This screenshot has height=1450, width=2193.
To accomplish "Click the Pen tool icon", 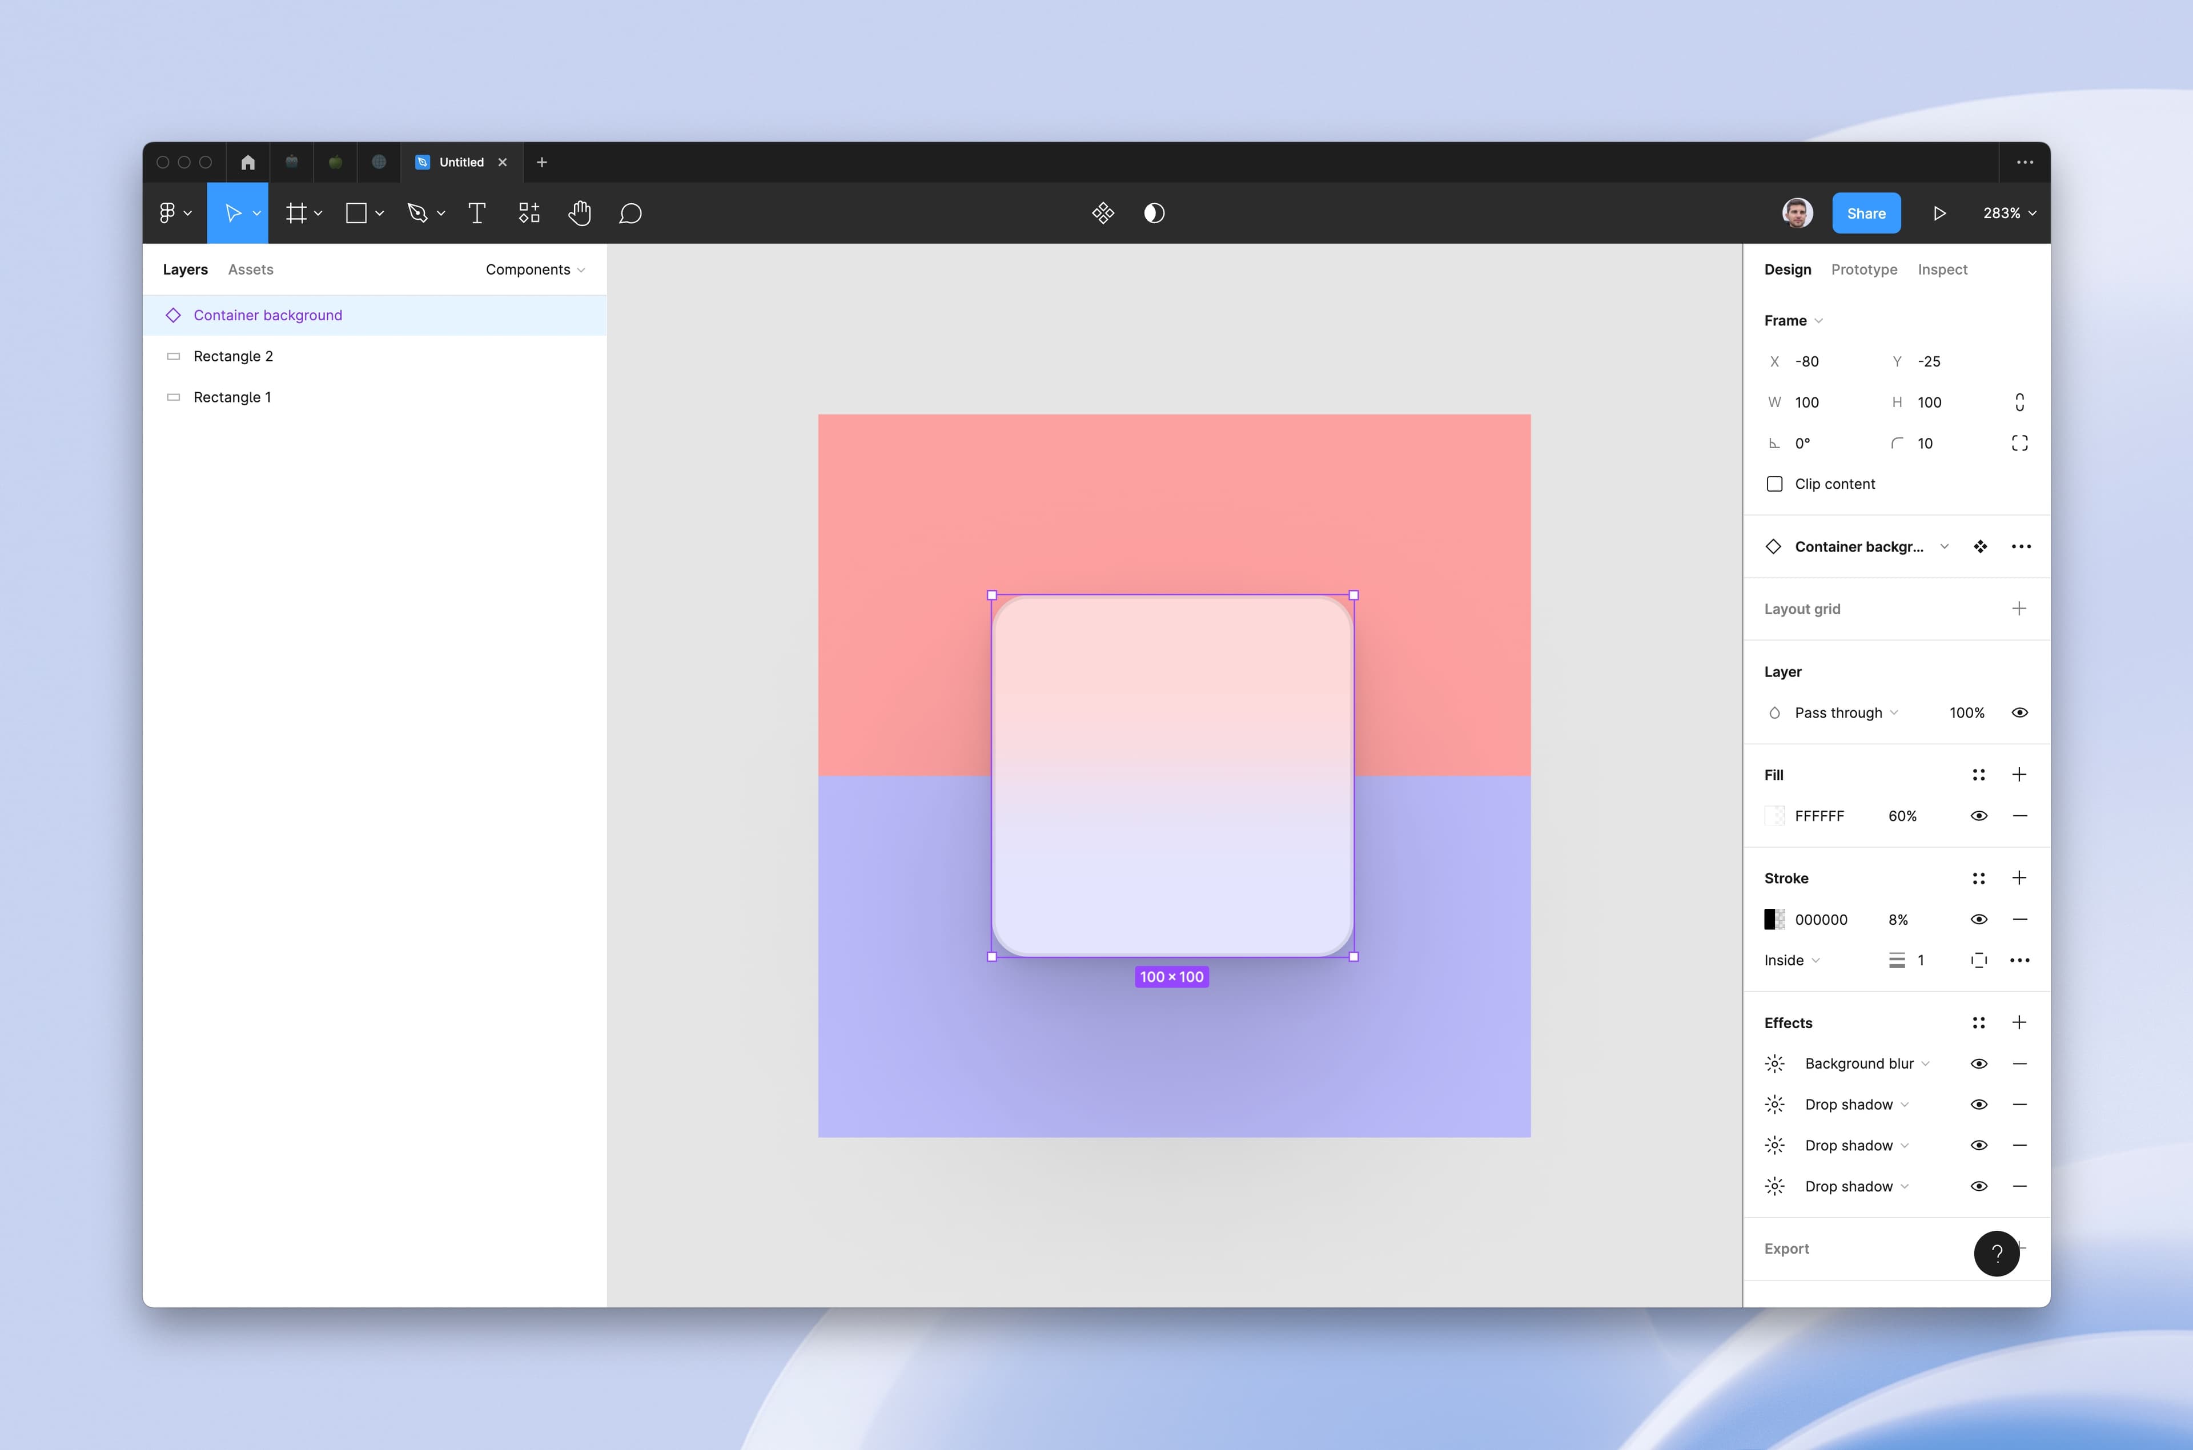I will [417, 214].
